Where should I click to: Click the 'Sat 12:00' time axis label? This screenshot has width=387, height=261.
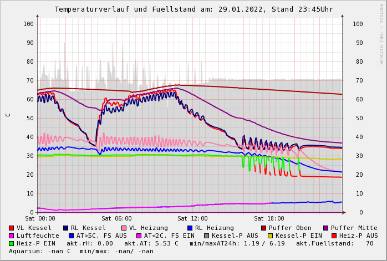[192, 219]
